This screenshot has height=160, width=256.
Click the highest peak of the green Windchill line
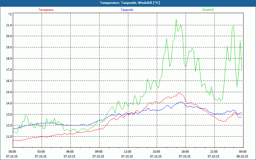(x=176, y=19)
